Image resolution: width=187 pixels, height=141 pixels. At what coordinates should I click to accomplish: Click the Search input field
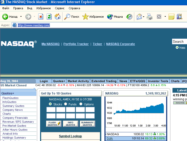(180, 41)
